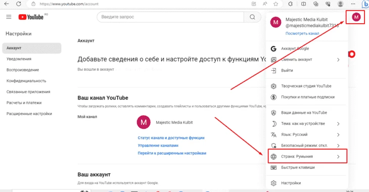Click the site lock icon in address bar
The image size is (369, 192).
click(33, 4)
